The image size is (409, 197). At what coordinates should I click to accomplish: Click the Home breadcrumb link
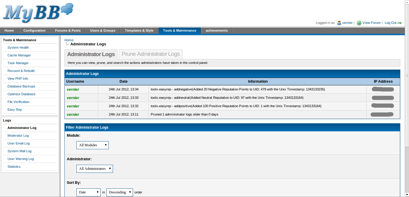[x=69, y=40]
